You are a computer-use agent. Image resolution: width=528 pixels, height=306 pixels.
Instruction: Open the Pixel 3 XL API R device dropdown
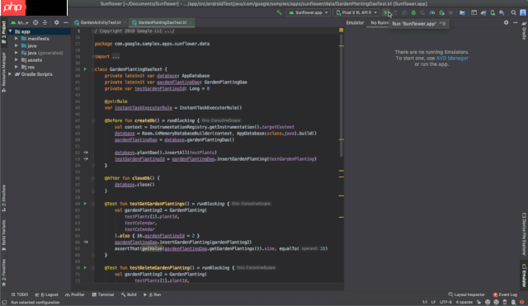click(356, 12)
